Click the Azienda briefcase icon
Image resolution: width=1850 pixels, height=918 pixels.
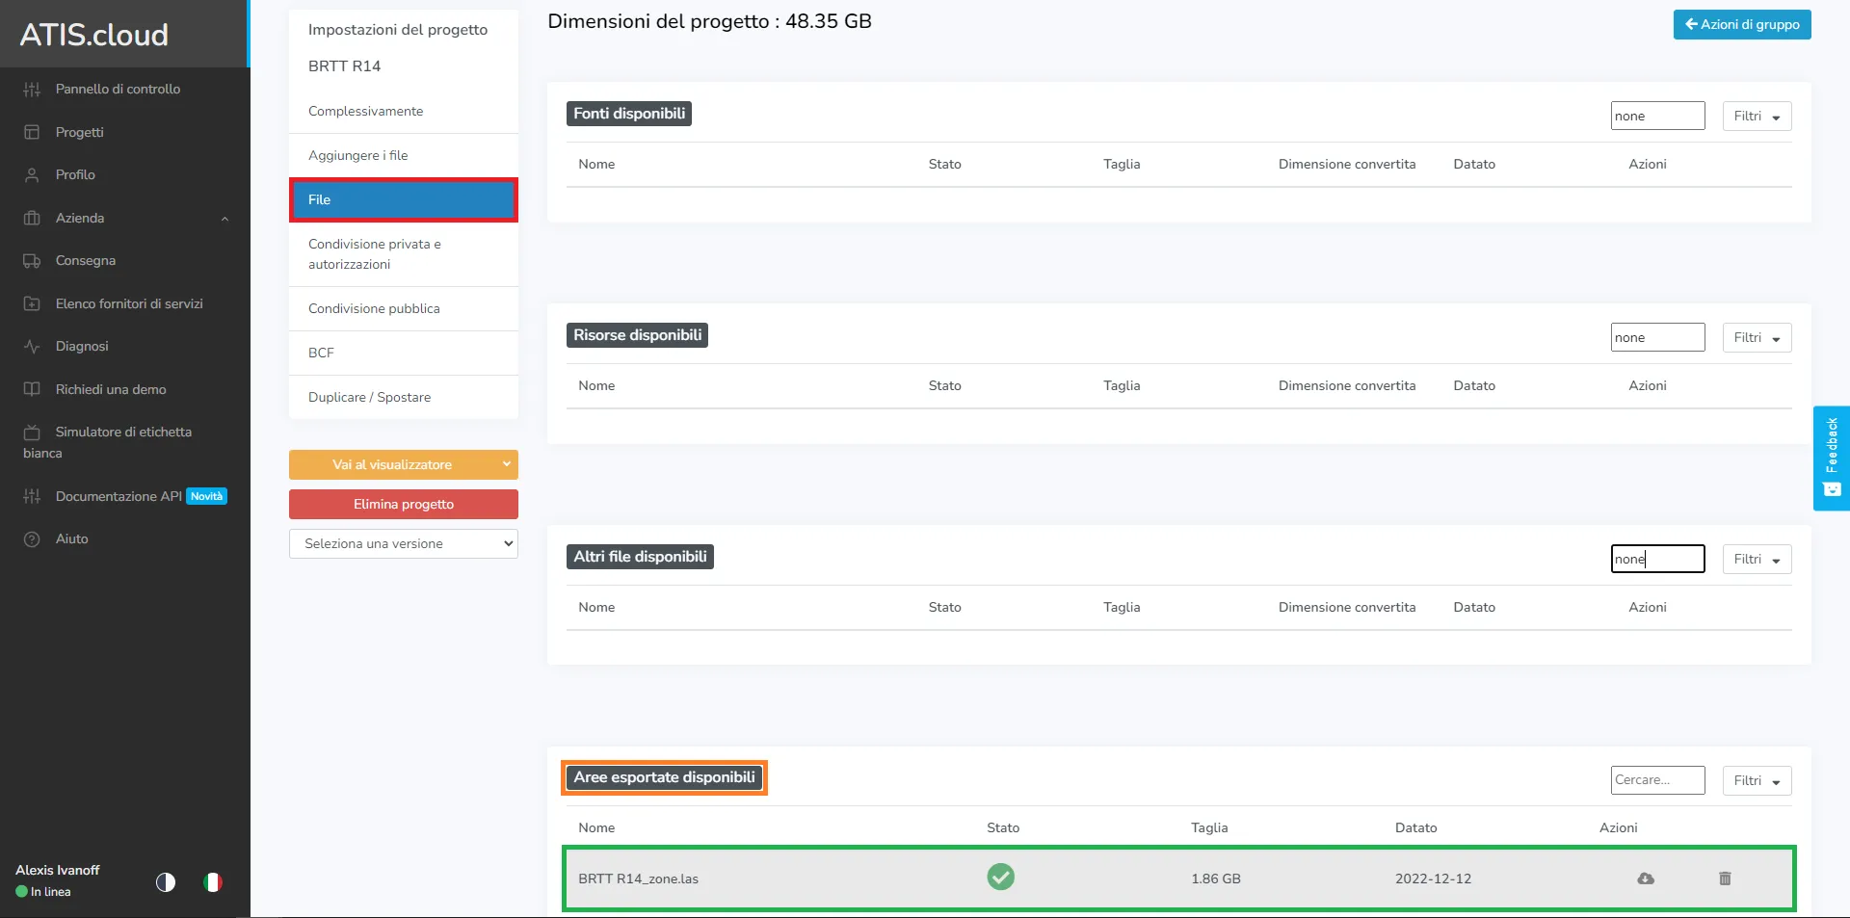[32, 218]
